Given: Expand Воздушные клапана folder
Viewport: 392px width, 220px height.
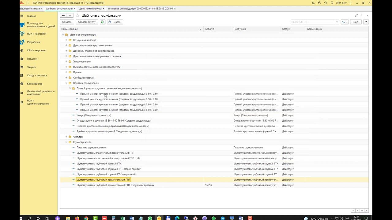Looking at the screenshot, I should 66,40.
